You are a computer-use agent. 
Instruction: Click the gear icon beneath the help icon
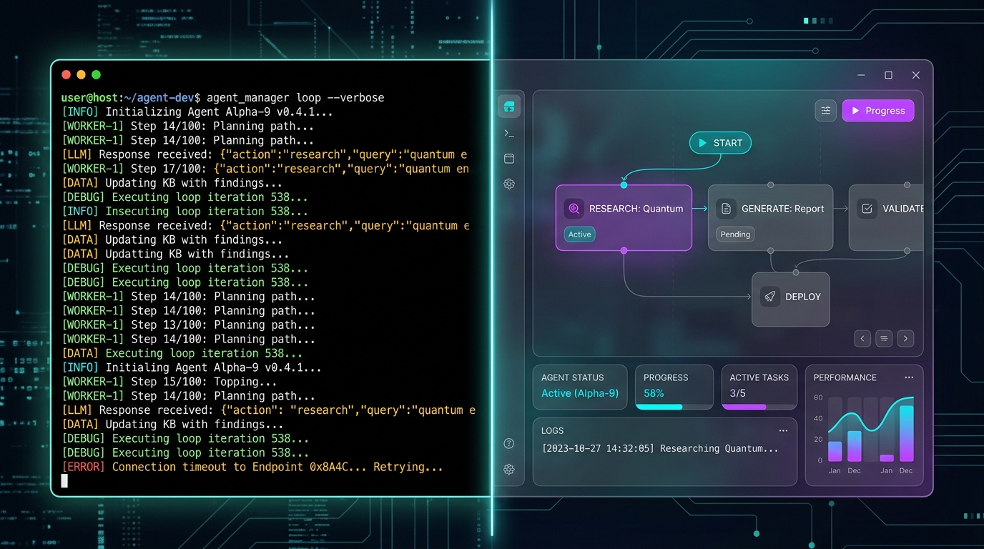coord(509,470)
